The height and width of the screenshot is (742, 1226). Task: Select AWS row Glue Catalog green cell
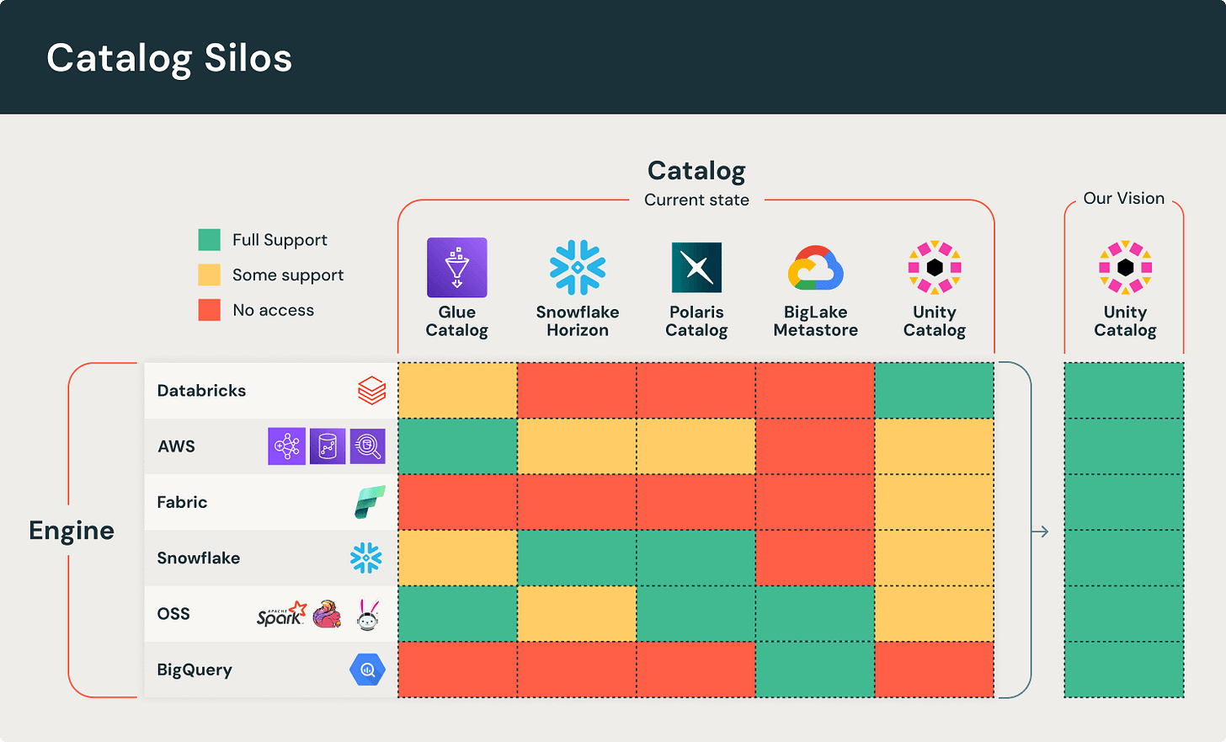pos(457,446)
